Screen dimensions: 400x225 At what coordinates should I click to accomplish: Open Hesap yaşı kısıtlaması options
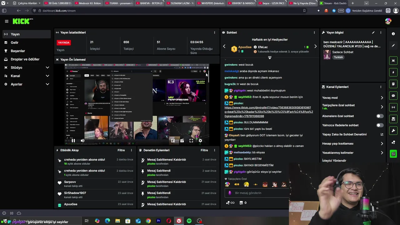(352, 144)
